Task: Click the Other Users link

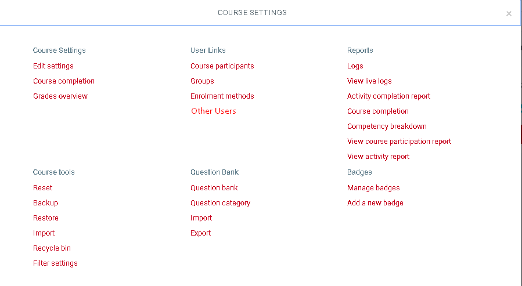Action: point(214,111)
